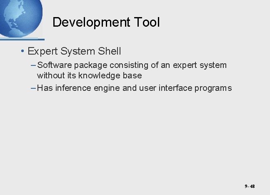This screenshot has height=195, width=270.
Task: Click the words 'expert system' in the sub-bullet
Action: click(x=205, y=65)
